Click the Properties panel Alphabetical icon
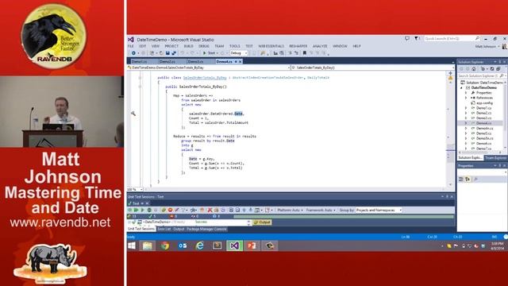 point(468,179)
